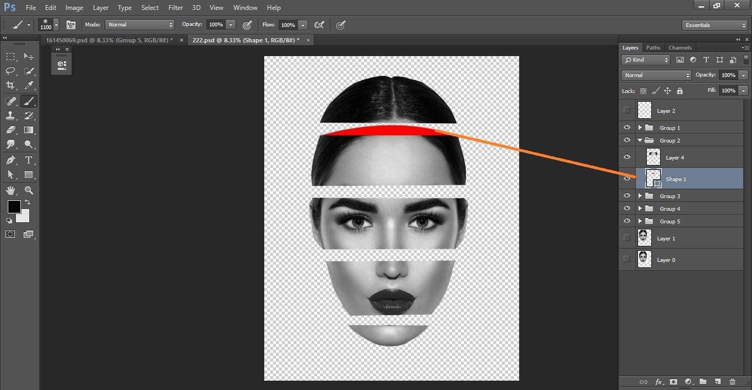Select the Eraser tool
The height and width of the screenshot is (390, 752).
(11, 130)
